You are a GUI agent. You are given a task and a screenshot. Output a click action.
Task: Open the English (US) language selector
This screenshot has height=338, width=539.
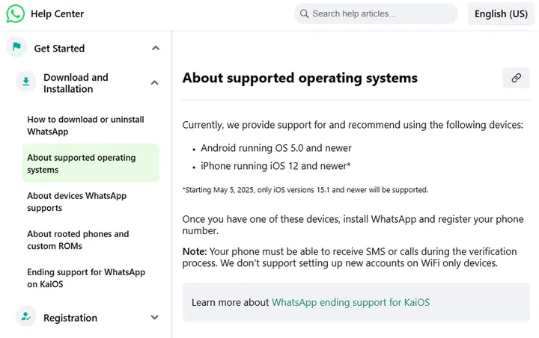pos(501,13)
